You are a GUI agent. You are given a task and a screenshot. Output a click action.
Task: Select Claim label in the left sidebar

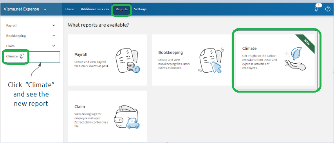(11, 46)
